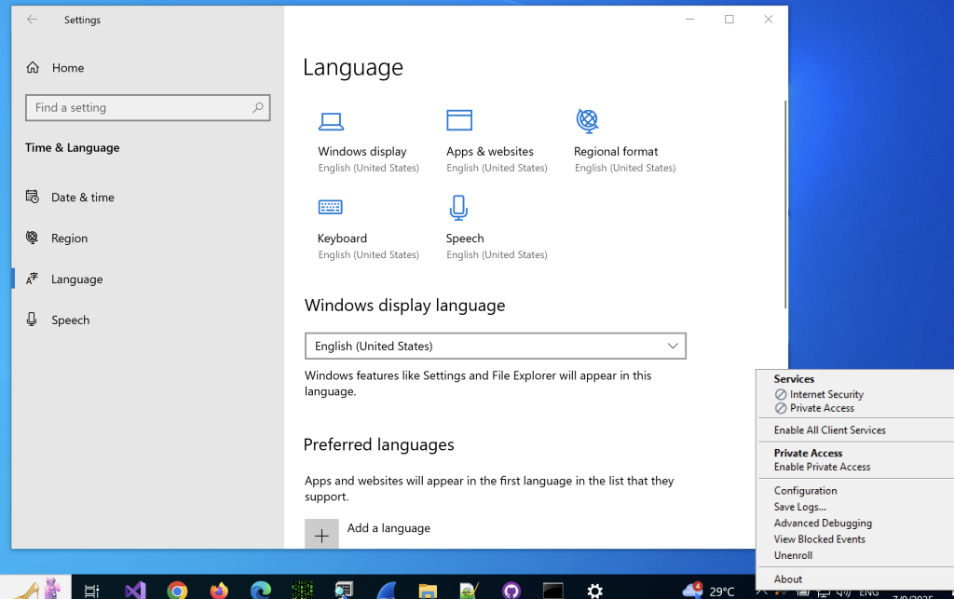The height and width of the screenshot is (599, 954).
Task: Open the weather widget showing 29°C
Action: click(x=709, y=591)
